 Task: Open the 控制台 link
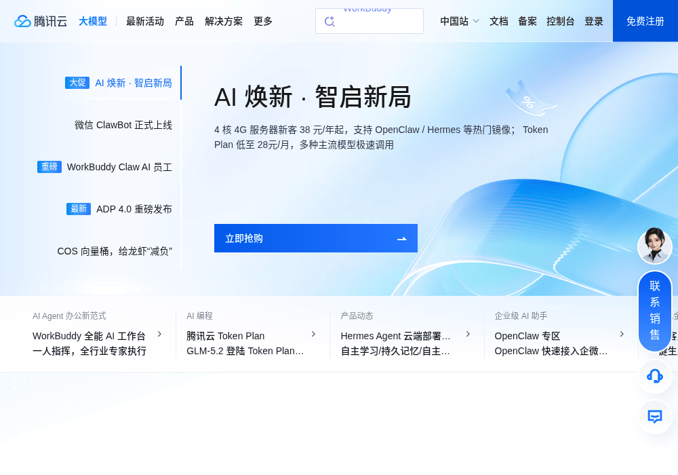(x=561, y=21)
